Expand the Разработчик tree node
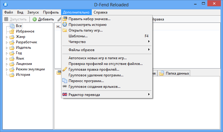The width and height of the screenshot is (223, 132). point(7,42)
